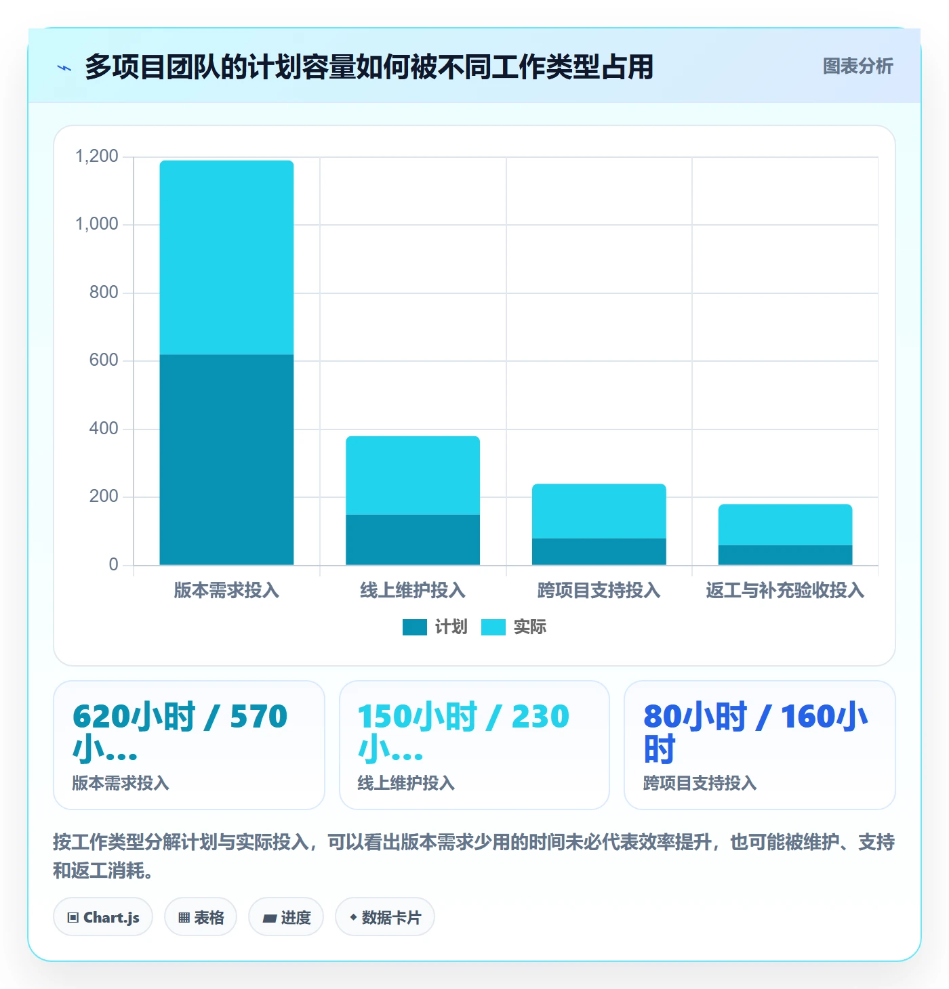Click the 计划 legend color box
The height and width of the screenshot is (989, 949).
(x=415, y=627)
